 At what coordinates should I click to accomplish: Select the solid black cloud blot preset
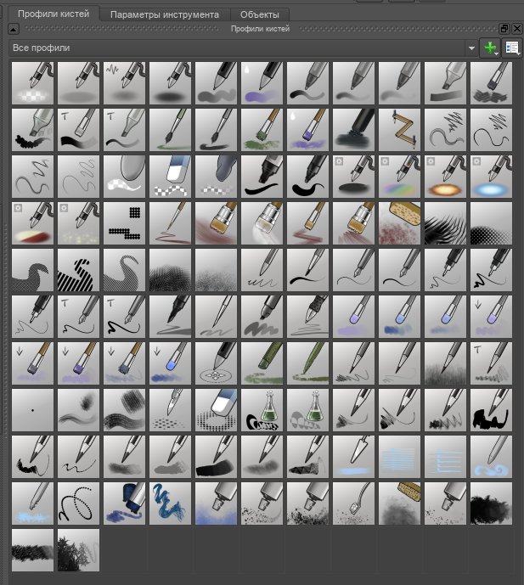coord(491,503)
